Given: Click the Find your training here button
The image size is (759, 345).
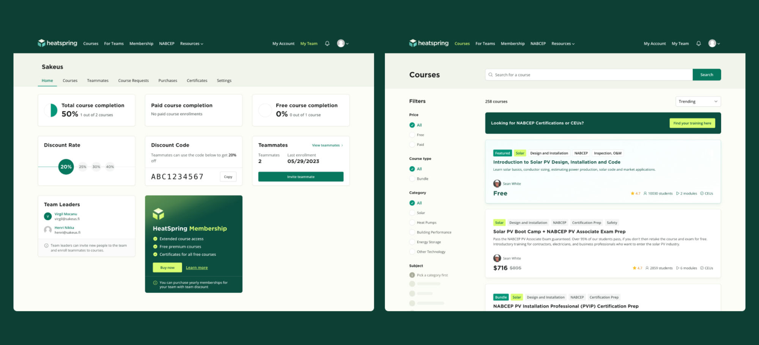Looking at the screenshot, I should point(692,123).
